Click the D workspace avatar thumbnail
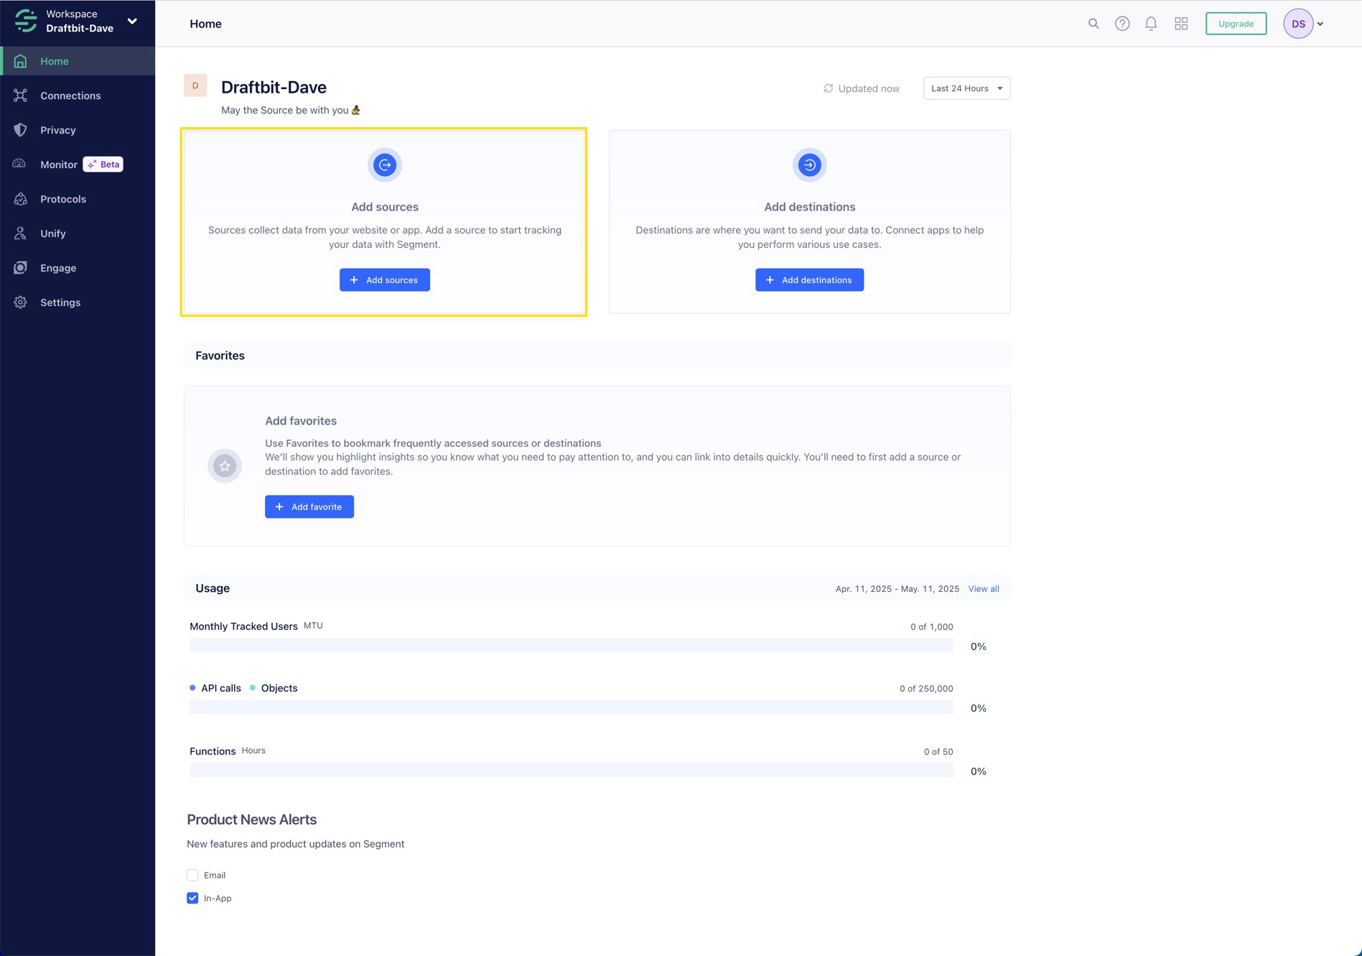This screenshot has height=956, width=1362. [x=195, y=85]
